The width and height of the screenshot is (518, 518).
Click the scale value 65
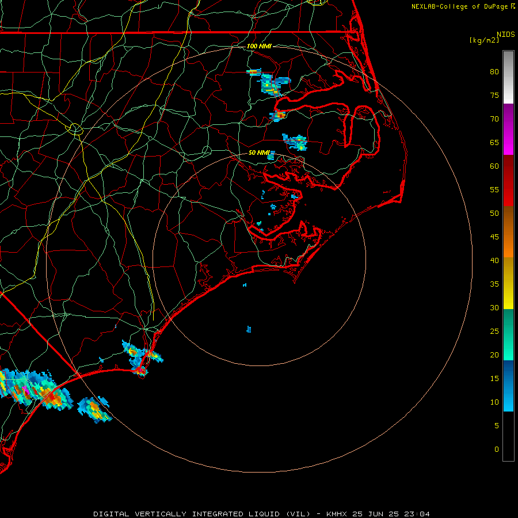(494, 142)
